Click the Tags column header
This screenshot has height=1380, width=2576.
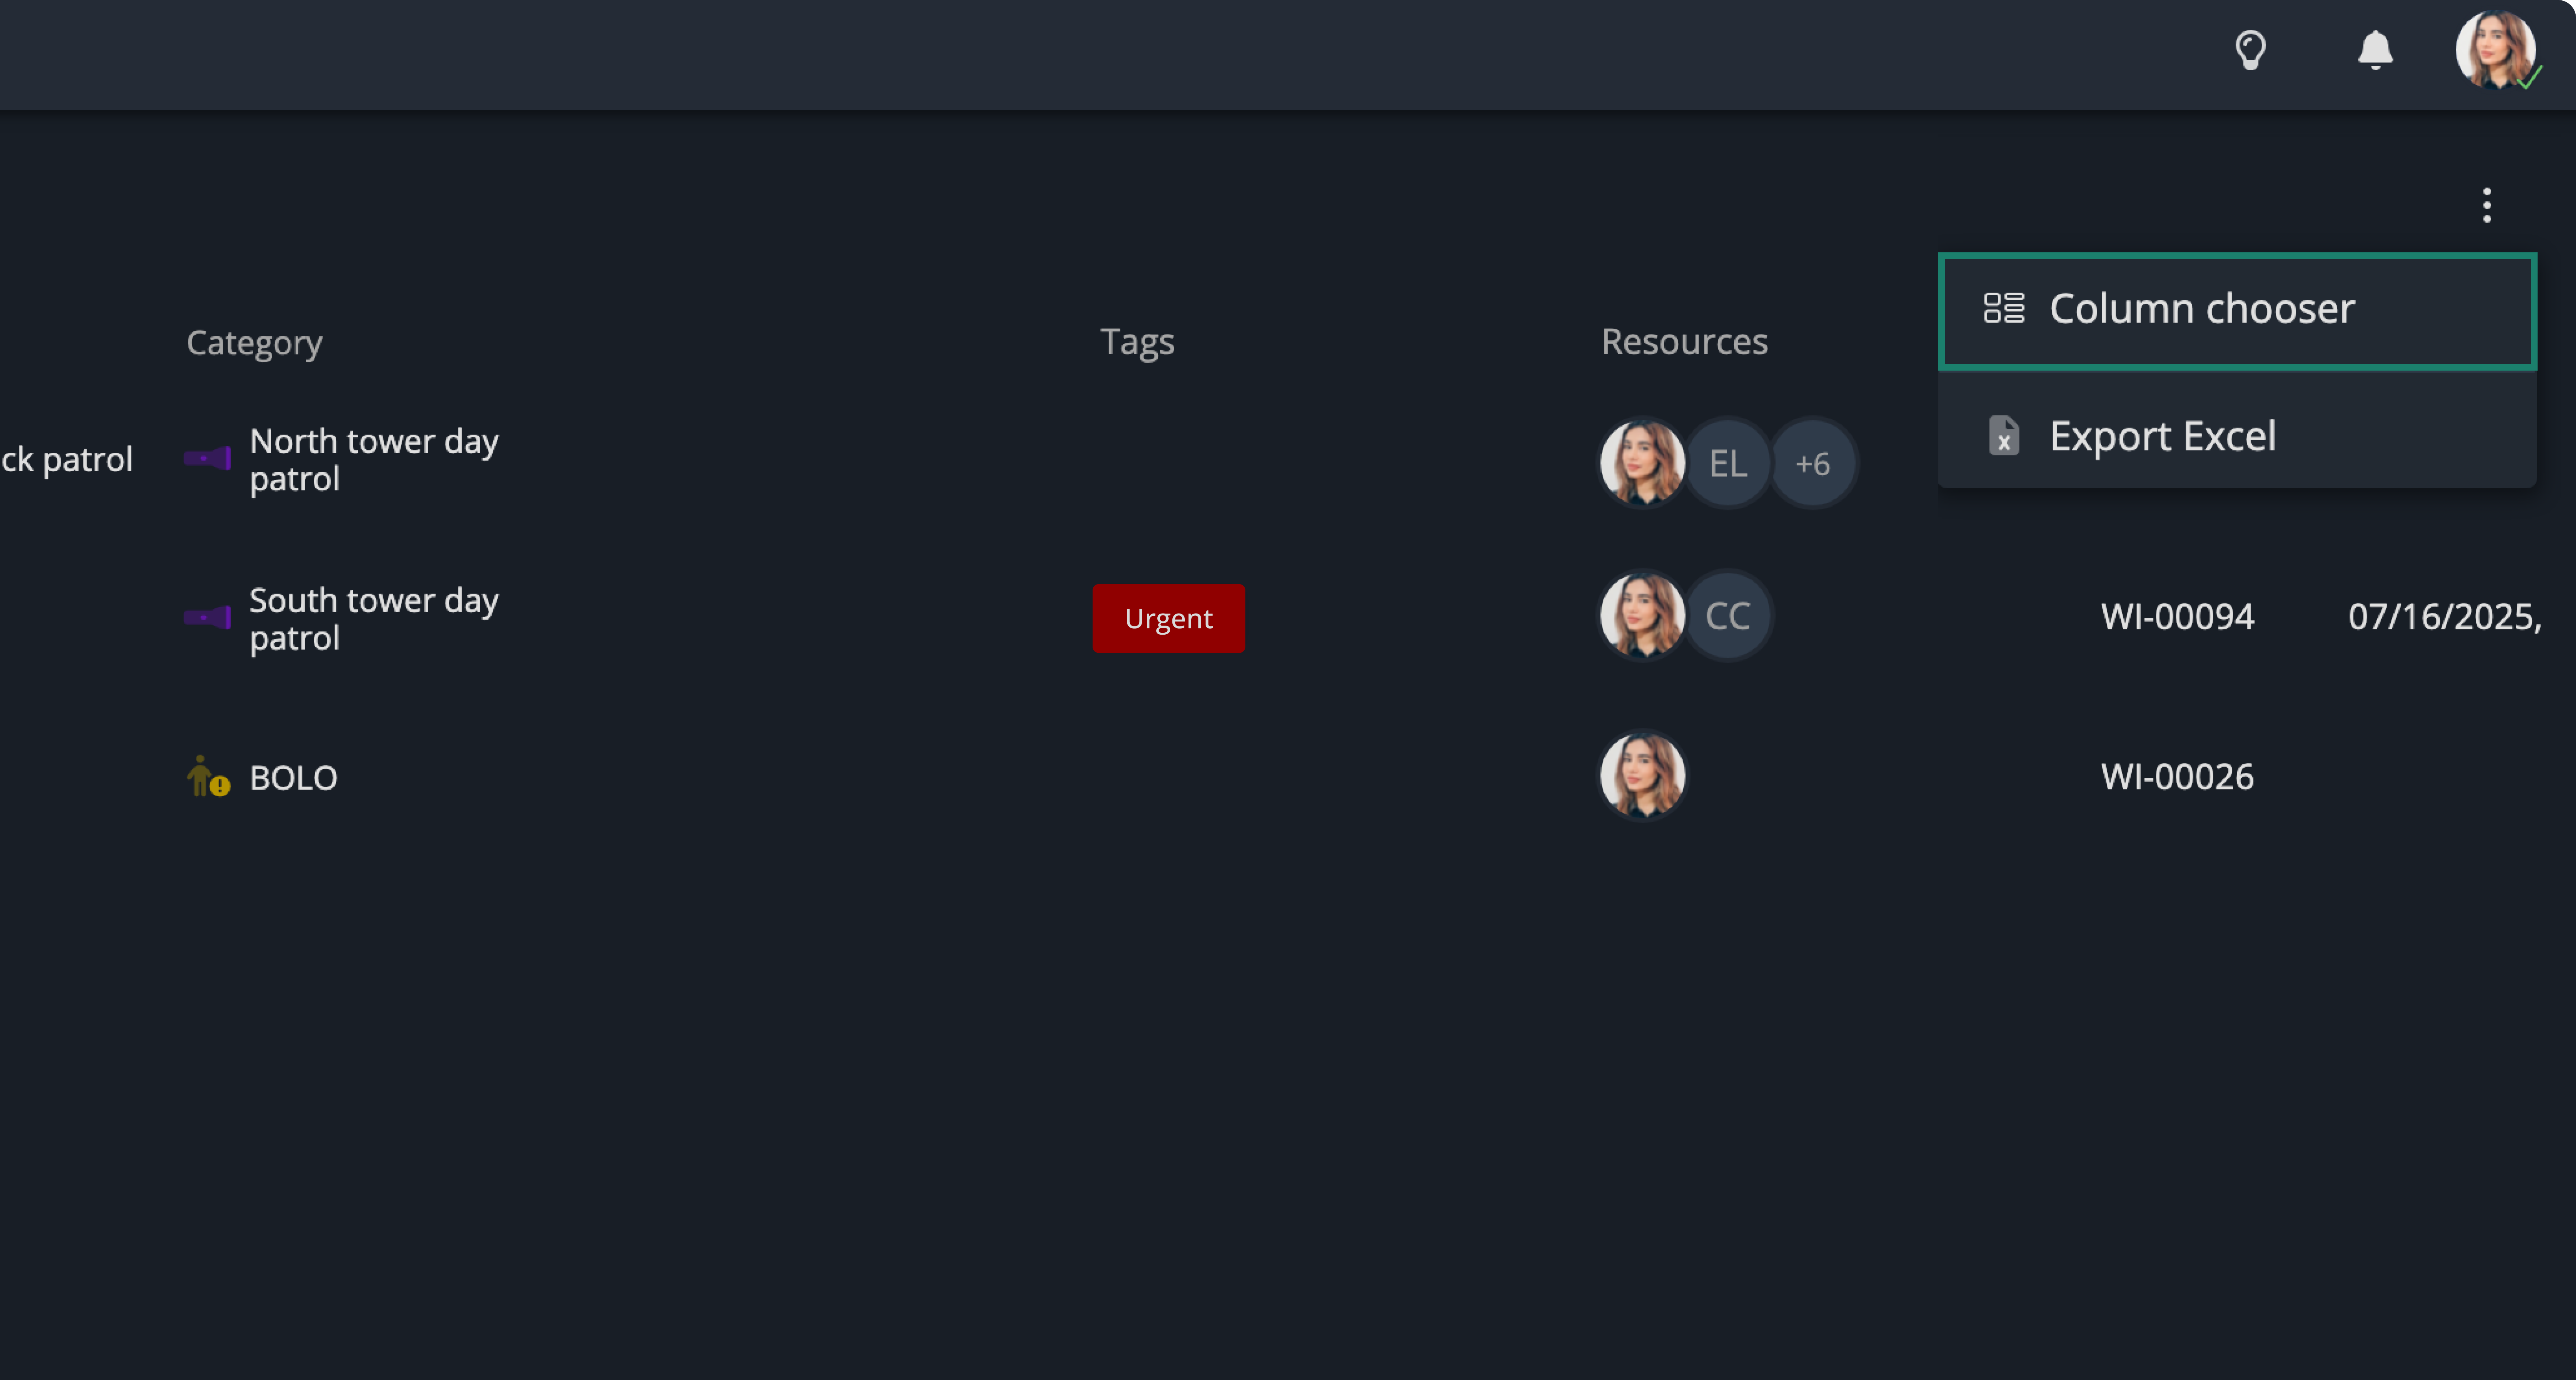click(1137, 342)
